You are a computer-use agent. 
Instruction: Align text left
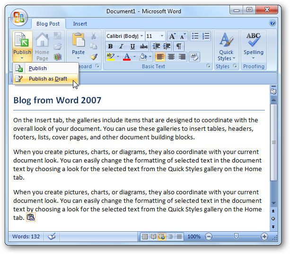point(160,57)
